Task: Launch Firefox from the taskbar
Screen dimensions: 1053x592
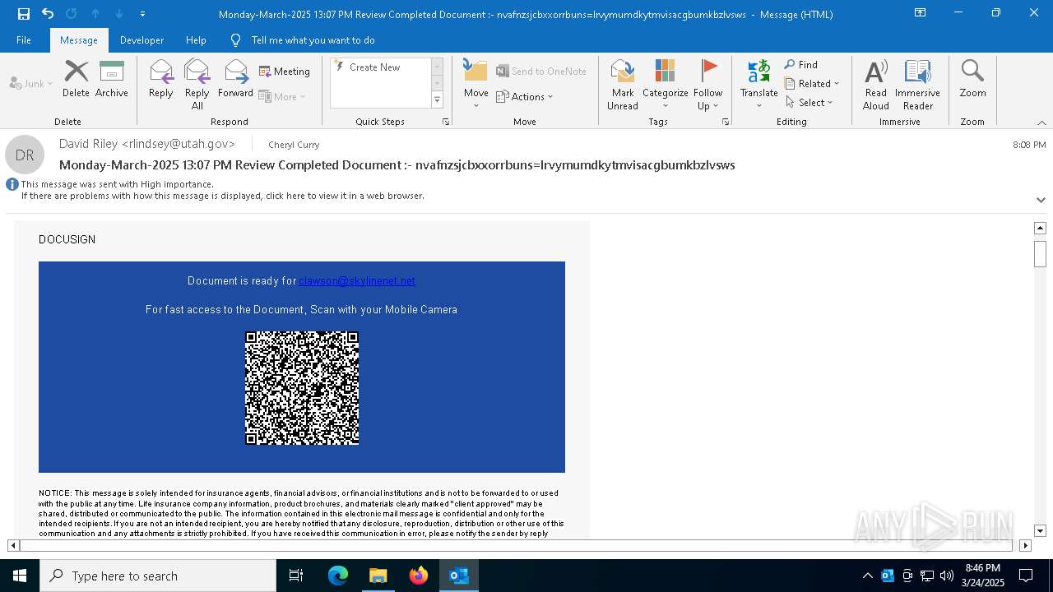Action: click(x=419, y=576)
